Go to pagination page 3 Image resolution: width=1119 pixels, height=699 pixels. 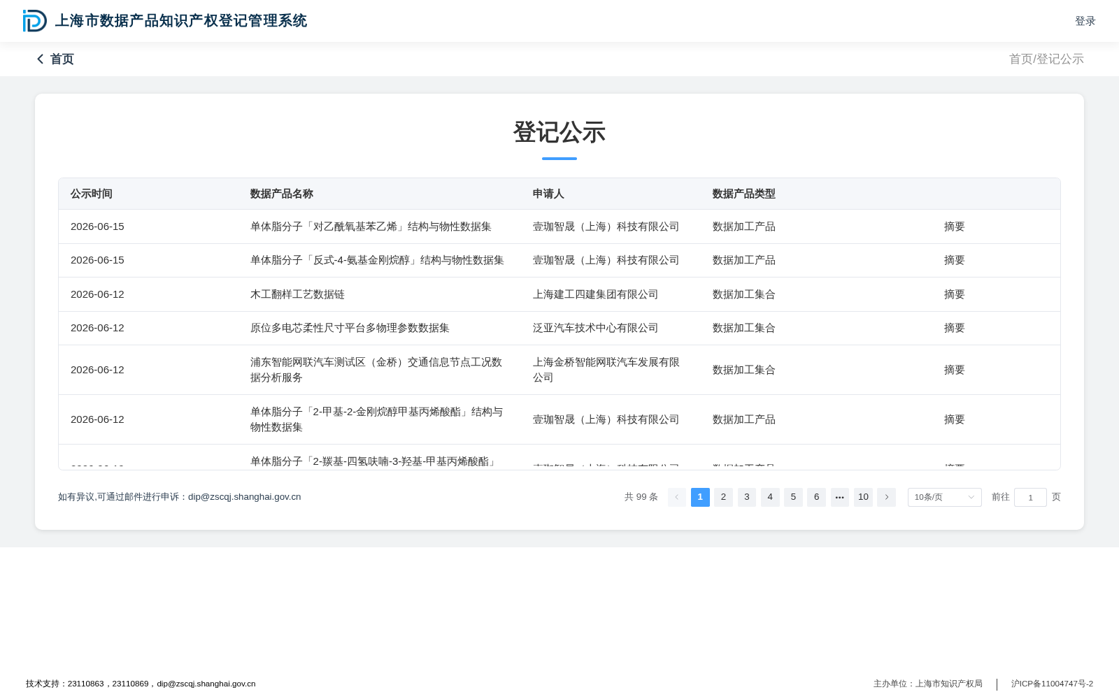pos(747,497)
